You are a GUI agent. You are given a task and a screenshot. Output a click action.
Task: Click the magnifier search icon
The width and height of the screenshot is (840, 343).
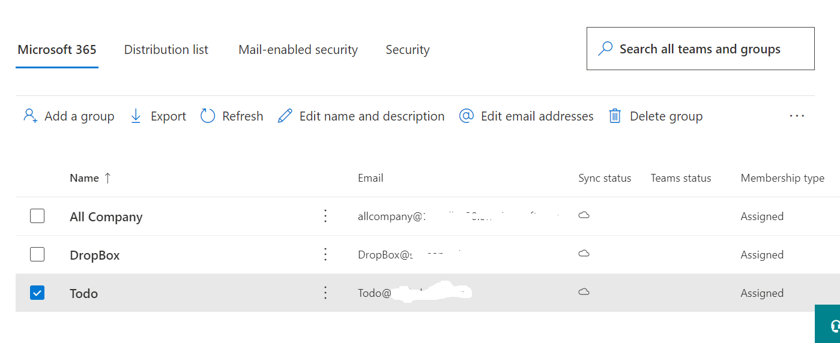click(605, 49)
